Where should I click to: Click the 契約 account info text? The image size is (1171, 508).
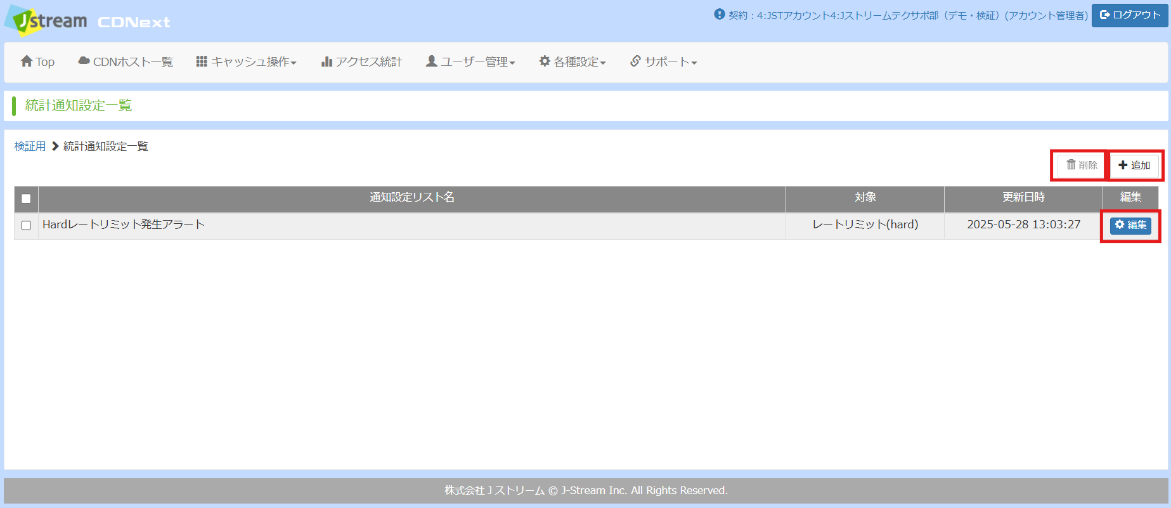point(908,15)
